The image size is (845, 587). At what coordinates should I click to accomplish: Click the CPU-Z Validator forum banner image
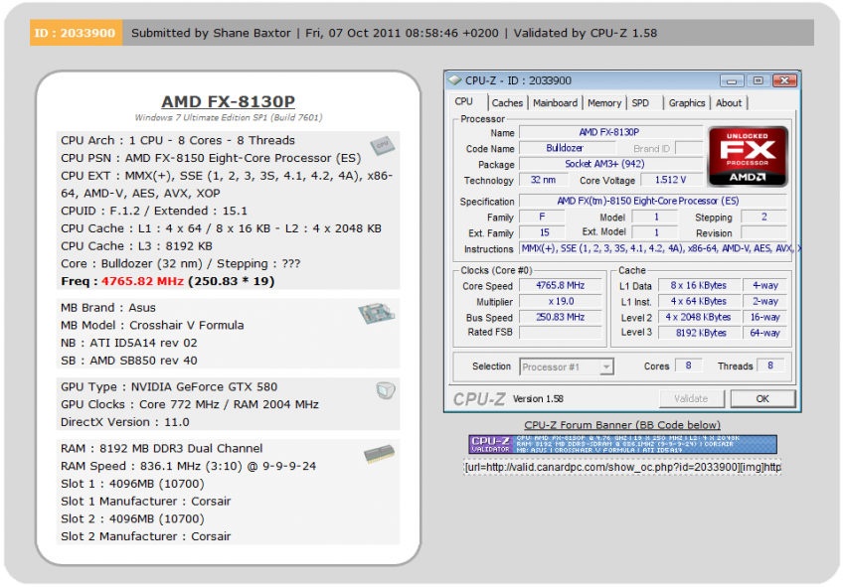622,444
